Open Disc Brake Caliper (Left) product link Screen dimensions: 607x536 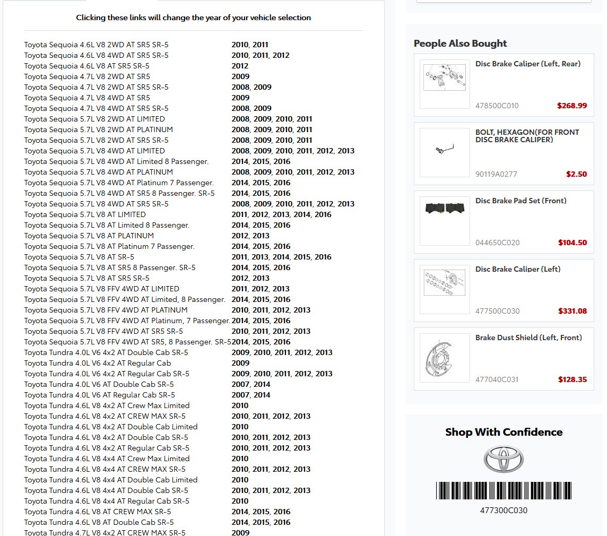[517, 269]
